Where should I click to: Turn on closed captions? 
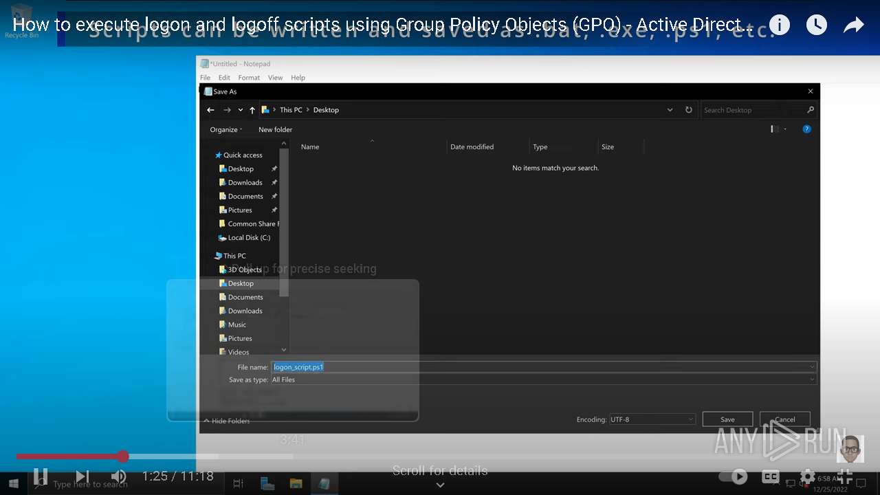tap(771, 476)
